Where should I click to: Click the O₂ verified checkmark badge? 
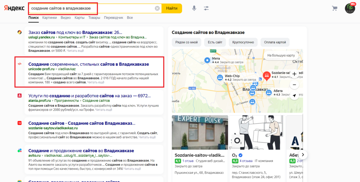(241, 155)
